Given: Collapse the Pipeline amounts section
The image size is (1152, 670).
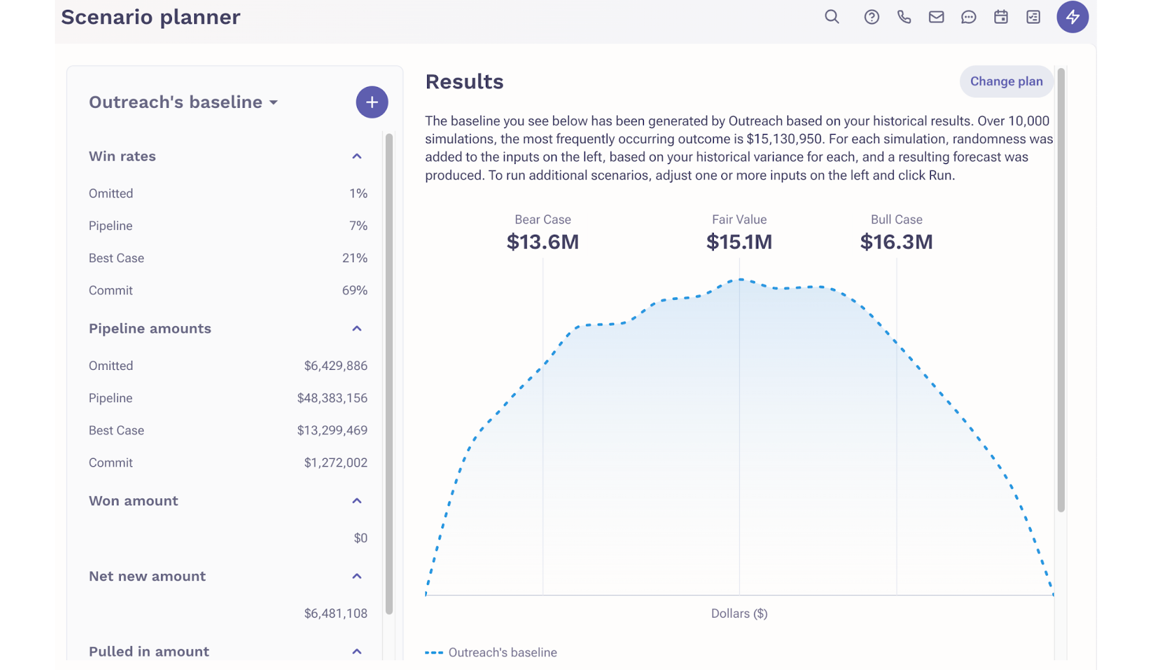Looking at the screenshot, I should 357,329.
